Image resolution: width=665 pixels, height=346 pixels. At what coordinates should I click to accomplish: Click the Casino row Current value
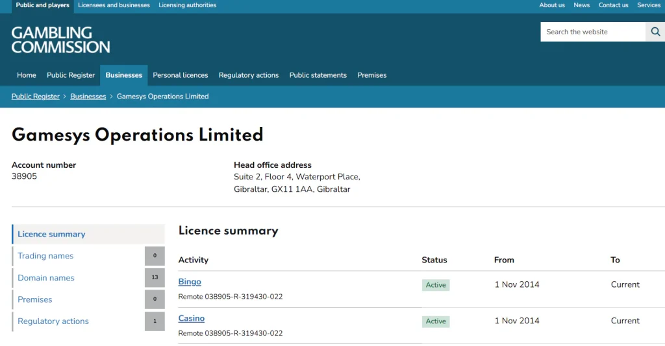pyautogui.click(x=625, y=321)
